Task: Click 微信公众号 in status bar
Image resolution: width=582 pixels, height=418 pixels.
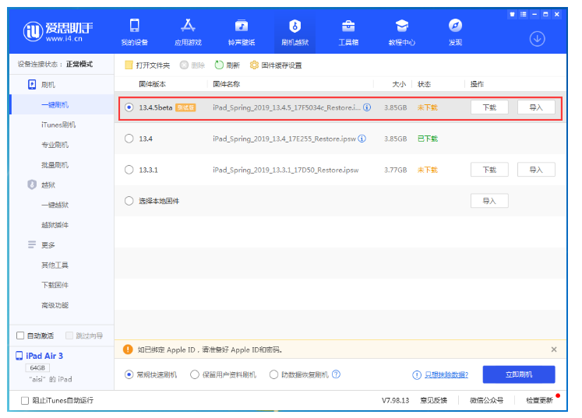Action: (487, 401)
